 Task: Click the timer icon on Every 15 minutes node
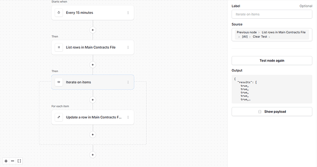pos(59,12)
